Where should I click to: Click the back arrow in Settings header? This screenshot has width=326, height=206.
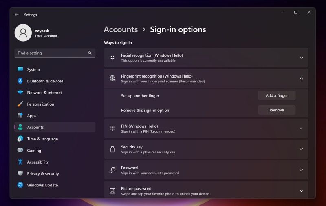(17, 15)
